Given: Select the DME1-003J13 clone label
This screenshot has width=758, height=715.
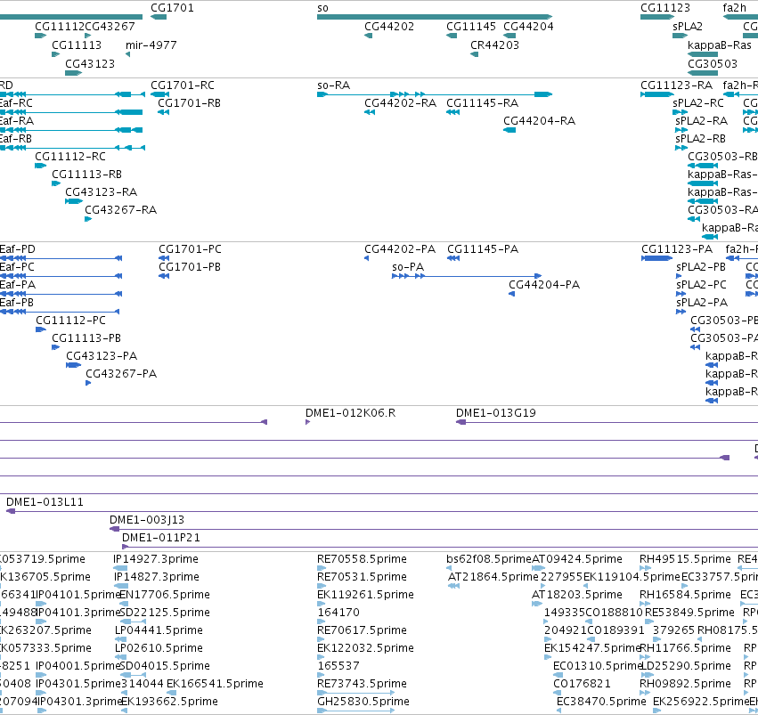Looking at the screenshot, I should click(x=147, y=520).
